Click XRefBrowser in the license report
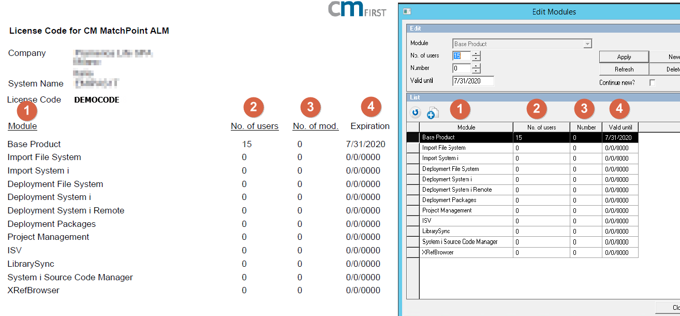The image size is (680, 316). pos(33,290)
